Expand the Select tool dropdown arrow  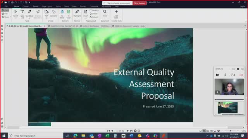click(15, 18)
